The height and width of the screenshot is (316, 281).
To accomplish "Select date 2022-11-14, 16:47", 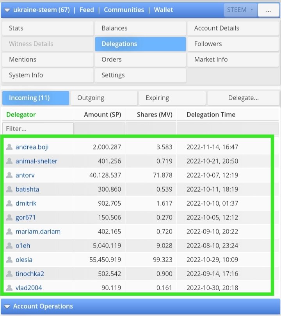I will click(x=212, y=147).
